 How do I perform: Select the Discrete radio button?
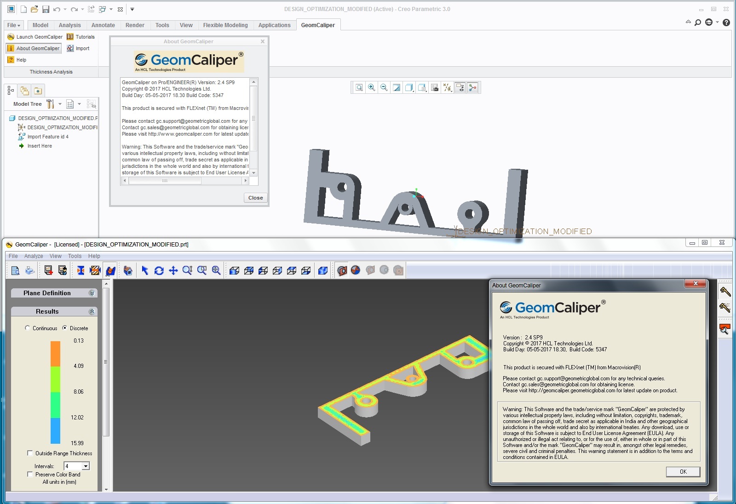coord(64,328)
